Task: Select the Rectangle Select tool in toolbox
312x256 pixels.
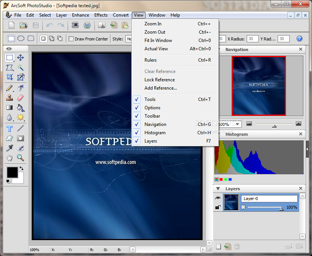Action: pyautogui.click(x=9, y=57)
